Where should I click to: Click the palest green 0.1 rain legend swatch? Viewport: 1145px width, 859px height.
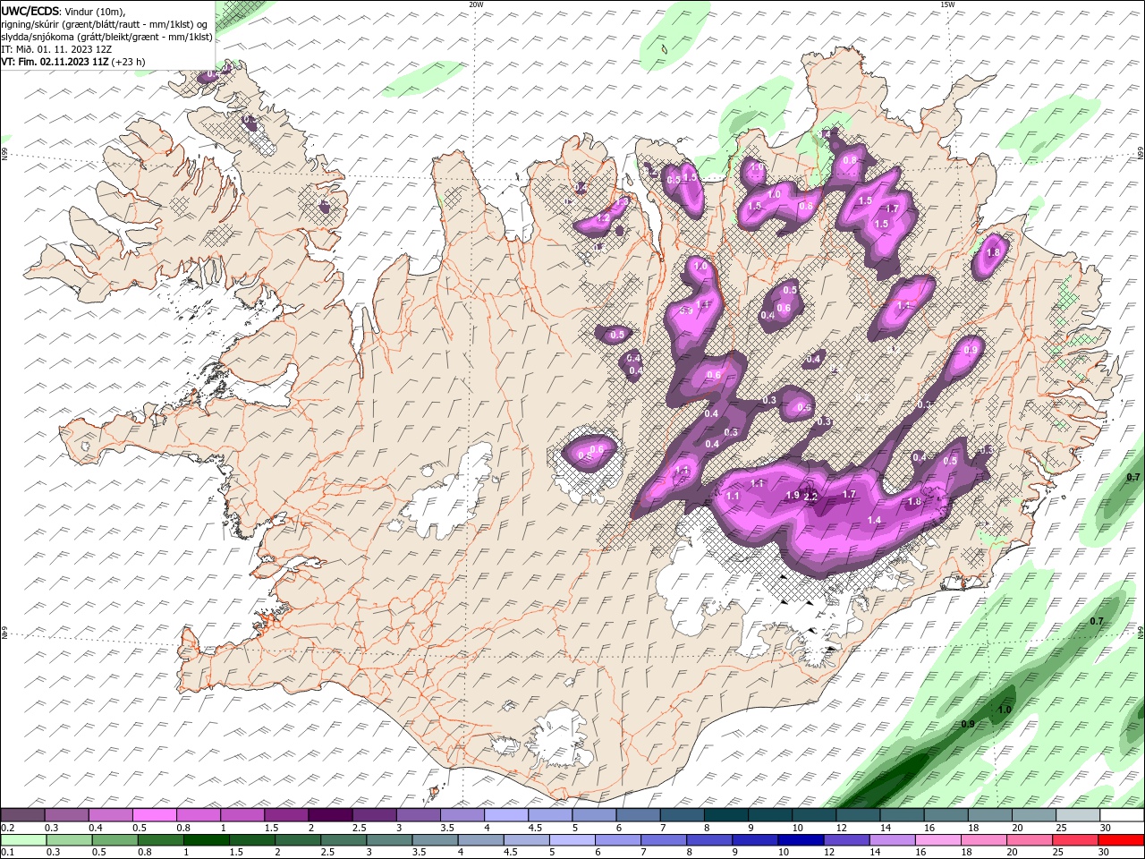pos(22,840)
